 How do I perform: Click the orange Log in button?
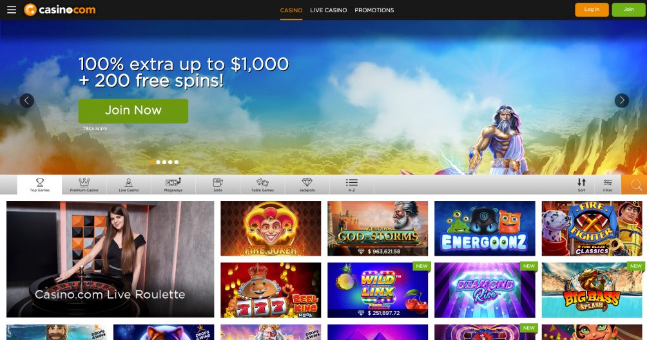click(592, 10)
